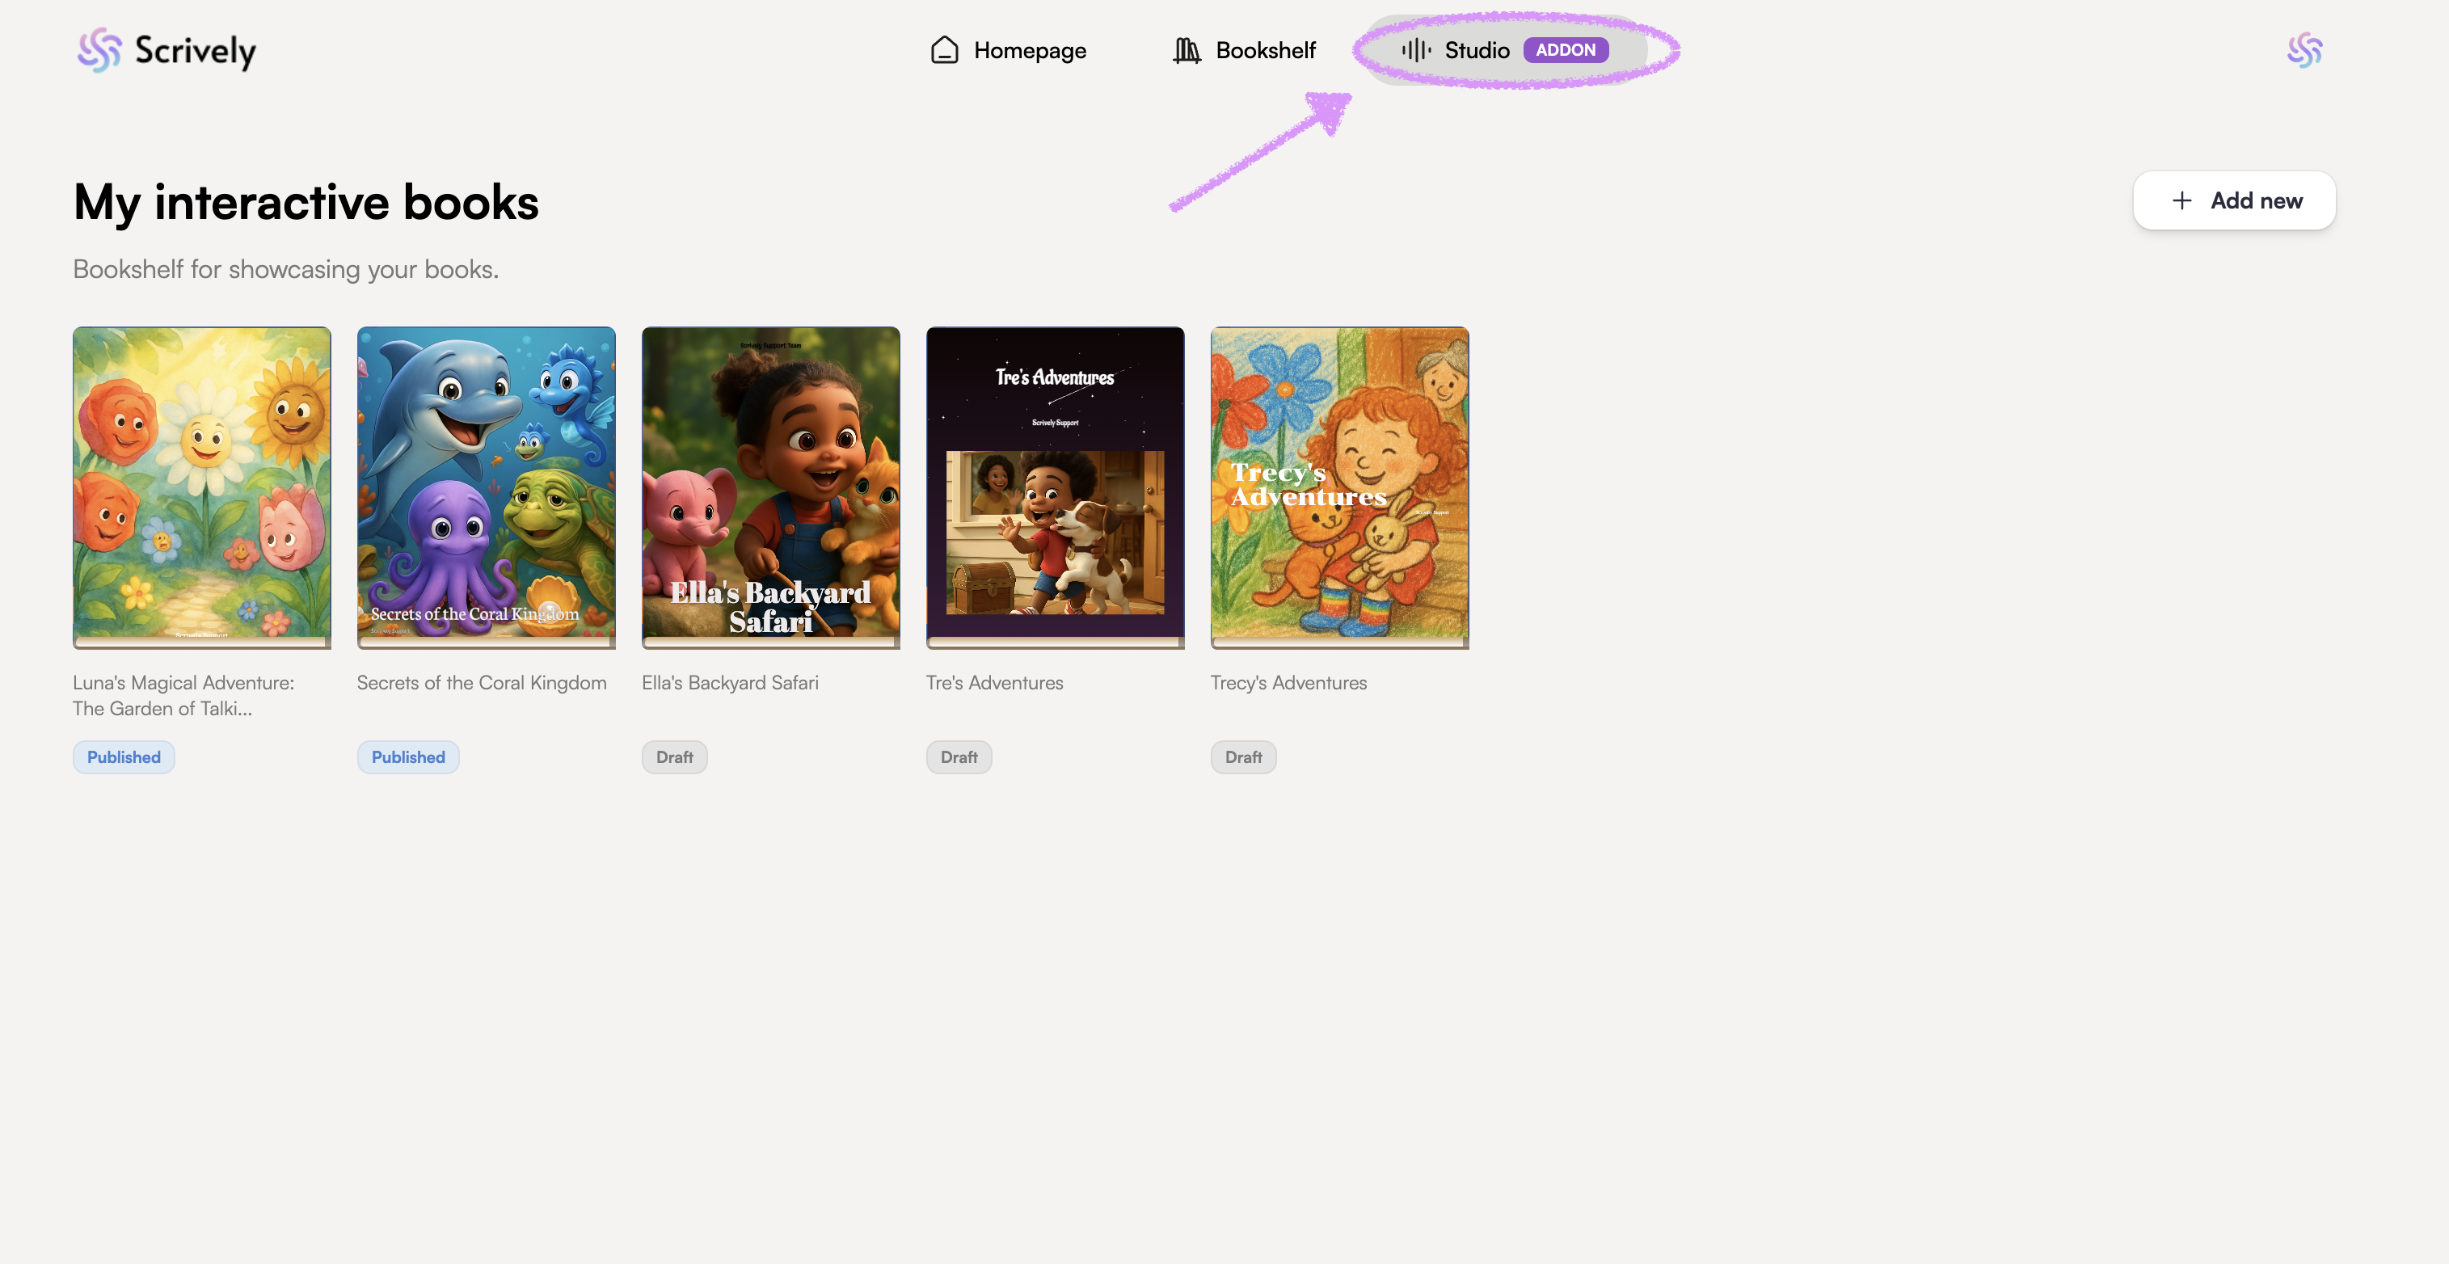The width and height of the screenshot is (2449, 1264).
Task: Click the plus icon in Add new
Action: (2181, 200)
